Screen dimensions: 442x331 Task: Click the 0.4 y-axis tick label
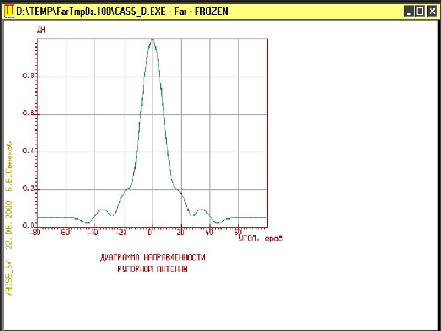pos(28,151)
